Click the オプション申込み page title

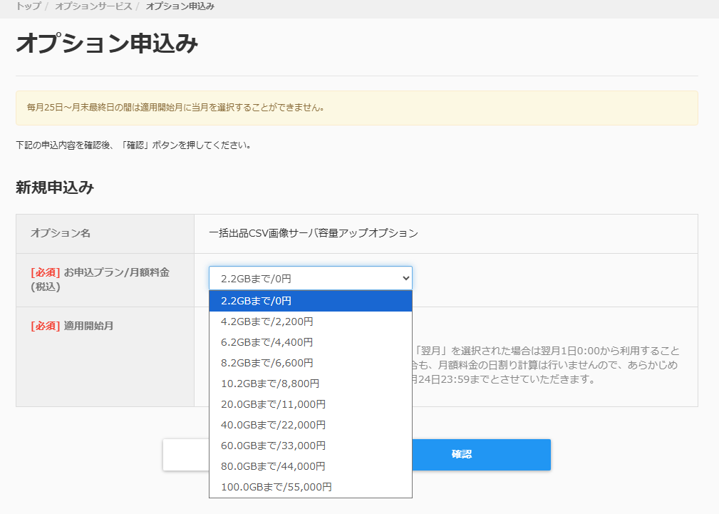[x=107, y=43]
